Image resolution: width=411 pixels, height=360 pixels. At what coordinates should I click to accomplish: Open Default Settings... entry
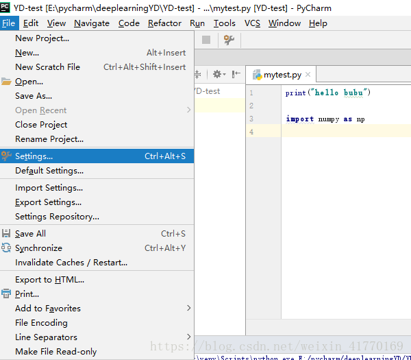97,171
